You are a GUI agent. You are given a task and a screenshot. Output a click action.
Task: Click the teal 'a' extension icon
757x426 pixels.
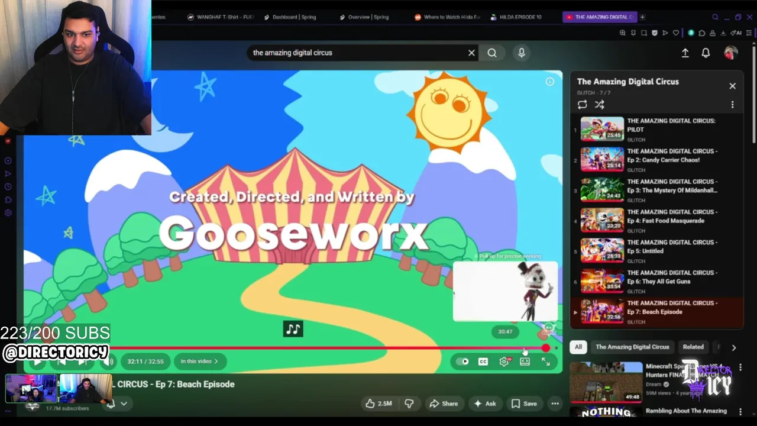coord(691,33)
